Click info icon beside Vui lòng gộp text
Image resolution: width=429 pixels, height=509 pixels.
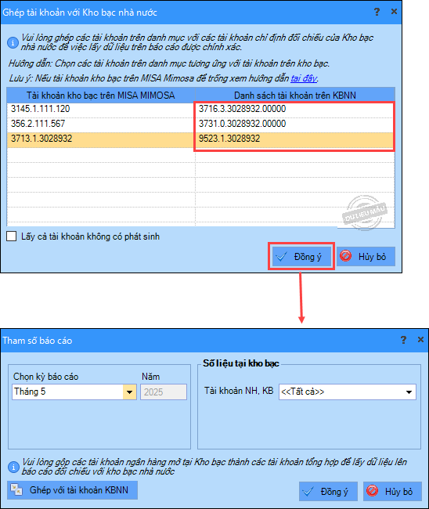click(x=13, y=467)
